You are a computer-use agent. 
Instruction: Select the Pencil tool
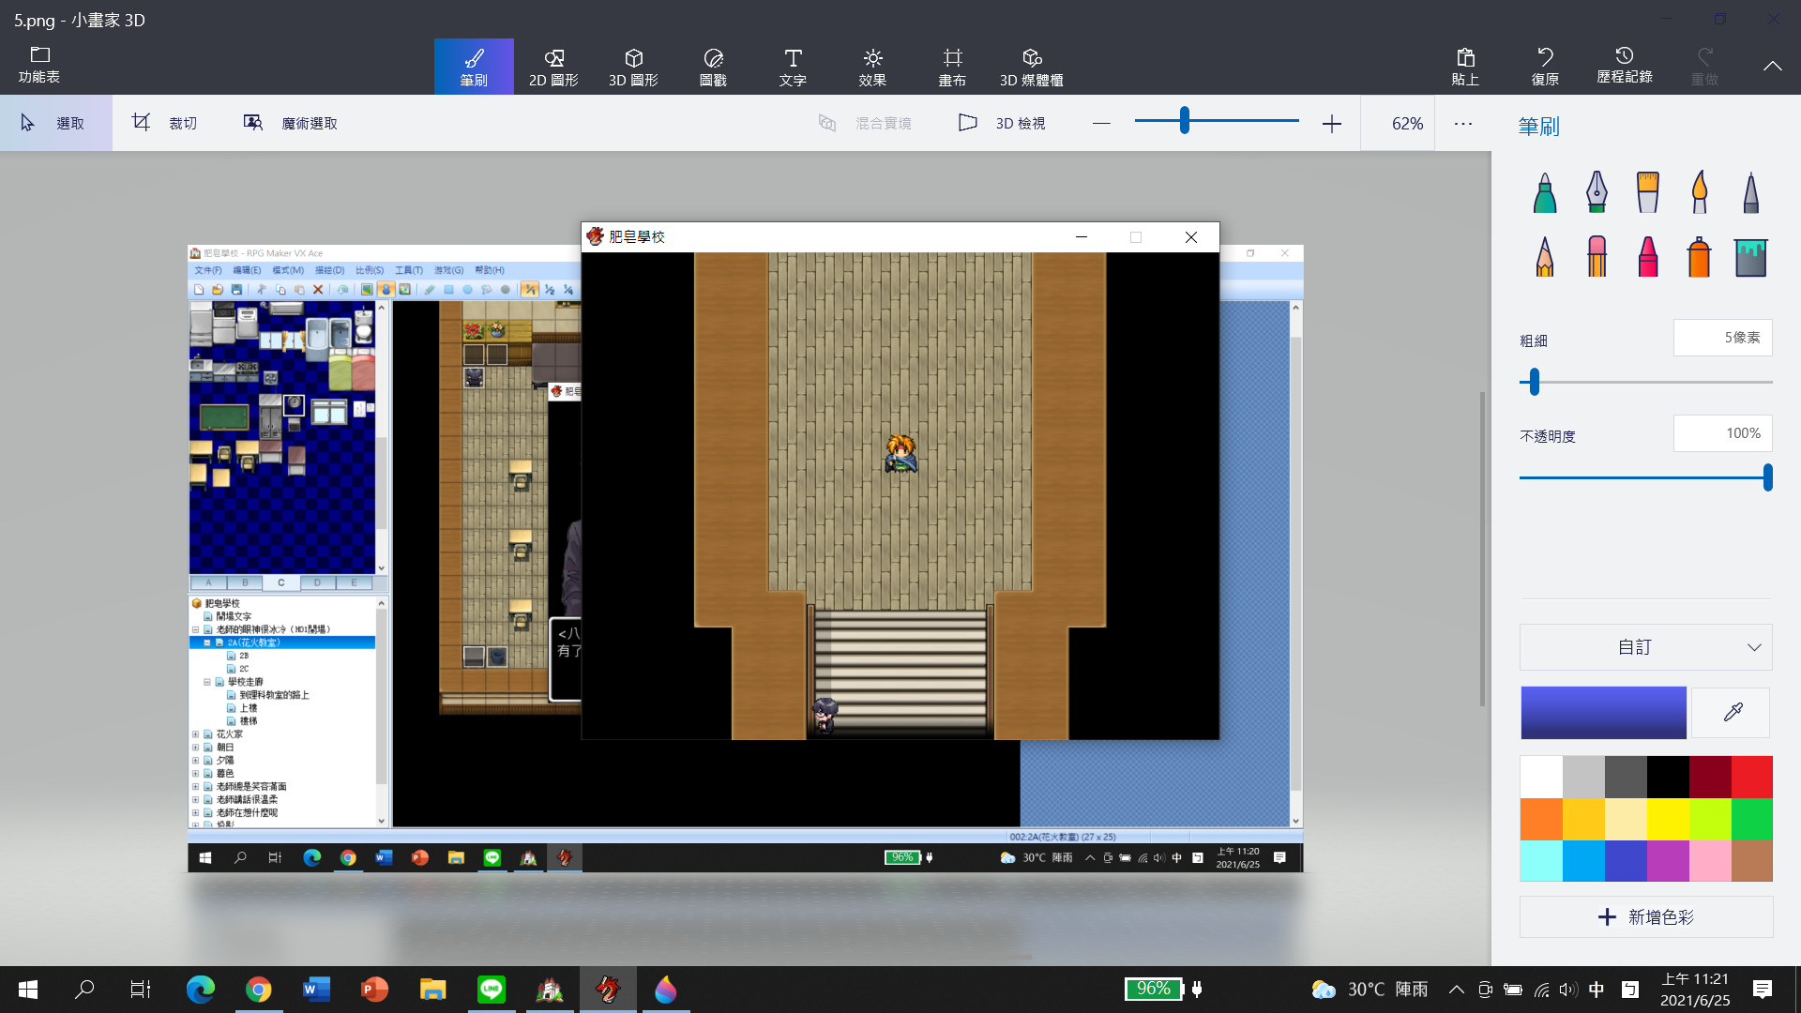pyautogui.click(x=1544, y=256)
